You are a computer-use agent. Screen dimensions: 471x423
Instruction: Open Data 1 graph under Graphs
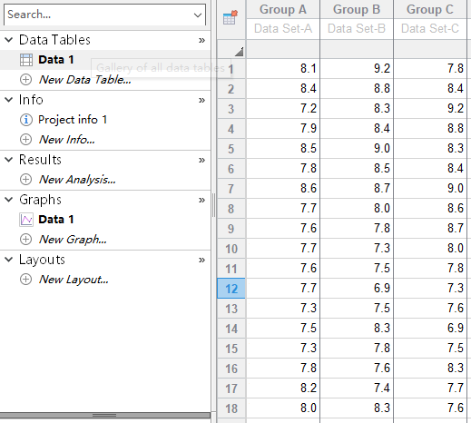(x=56, y=220)
